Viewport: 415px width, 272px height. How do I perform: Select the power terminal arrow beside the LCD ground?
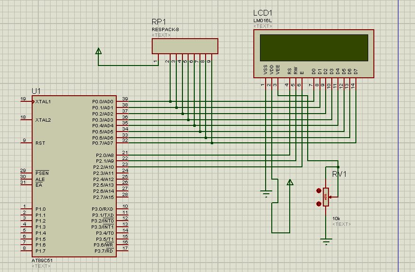point(290,182)
